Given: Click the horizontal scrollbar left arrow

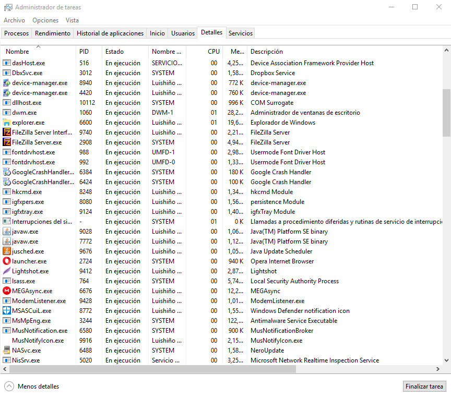Looking at the screenshot, I should coord(5,369).
